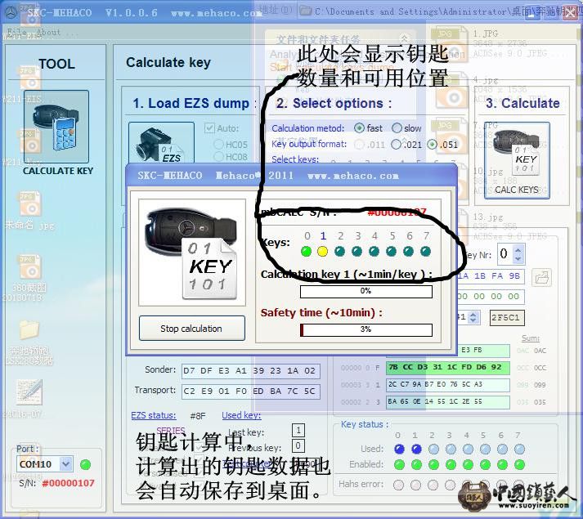Open the COM10 port dropdown
583x519 pixels.
66,464
